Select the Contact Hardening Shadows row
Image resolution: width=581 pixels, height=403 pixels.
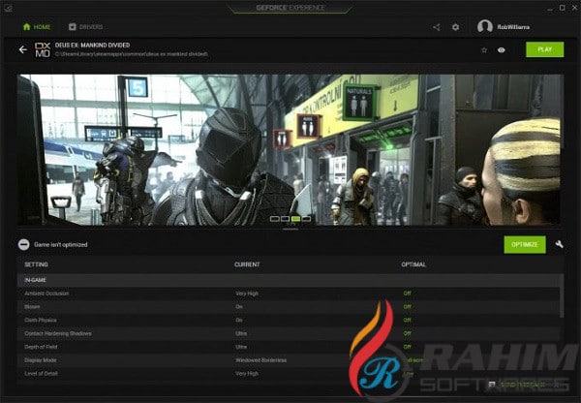click(290, 333)
